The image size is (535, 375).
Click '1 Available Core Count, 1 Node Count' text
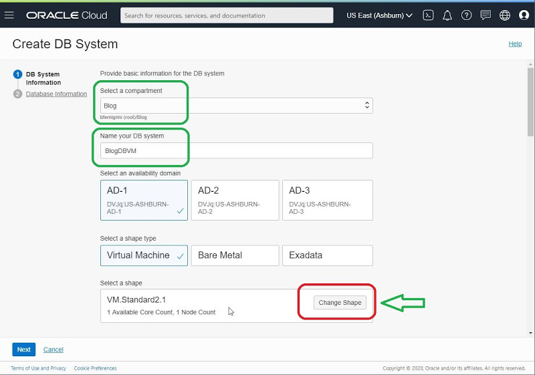click(161, 312)
